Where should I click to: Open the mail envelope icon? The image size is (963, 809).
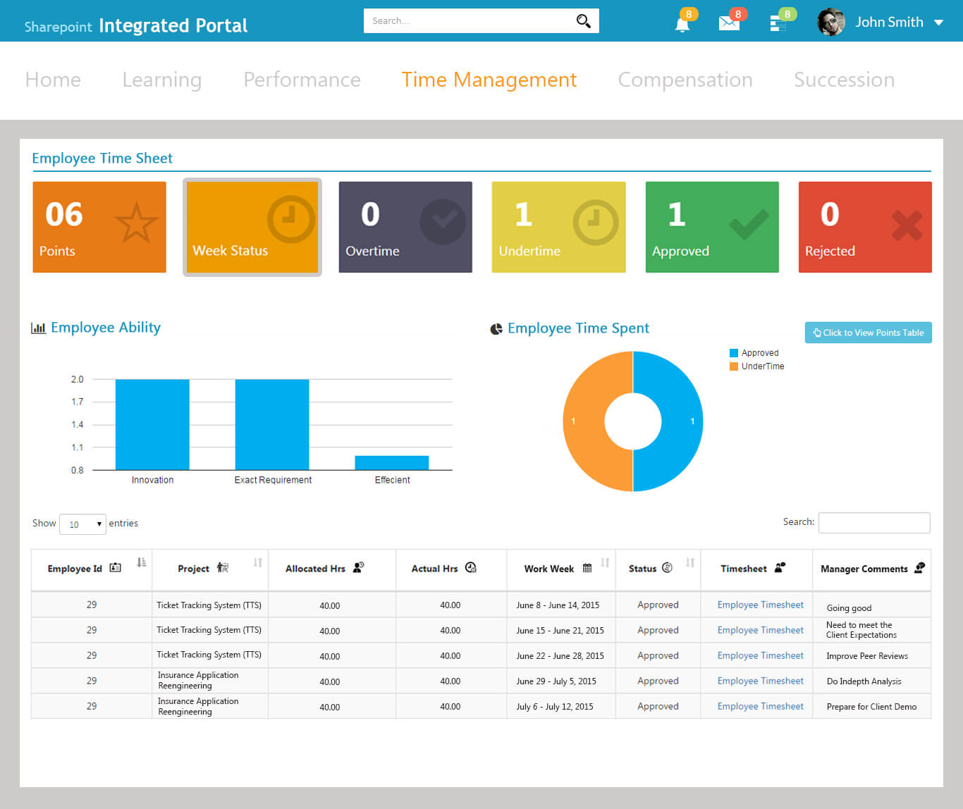tap(730, 23)
